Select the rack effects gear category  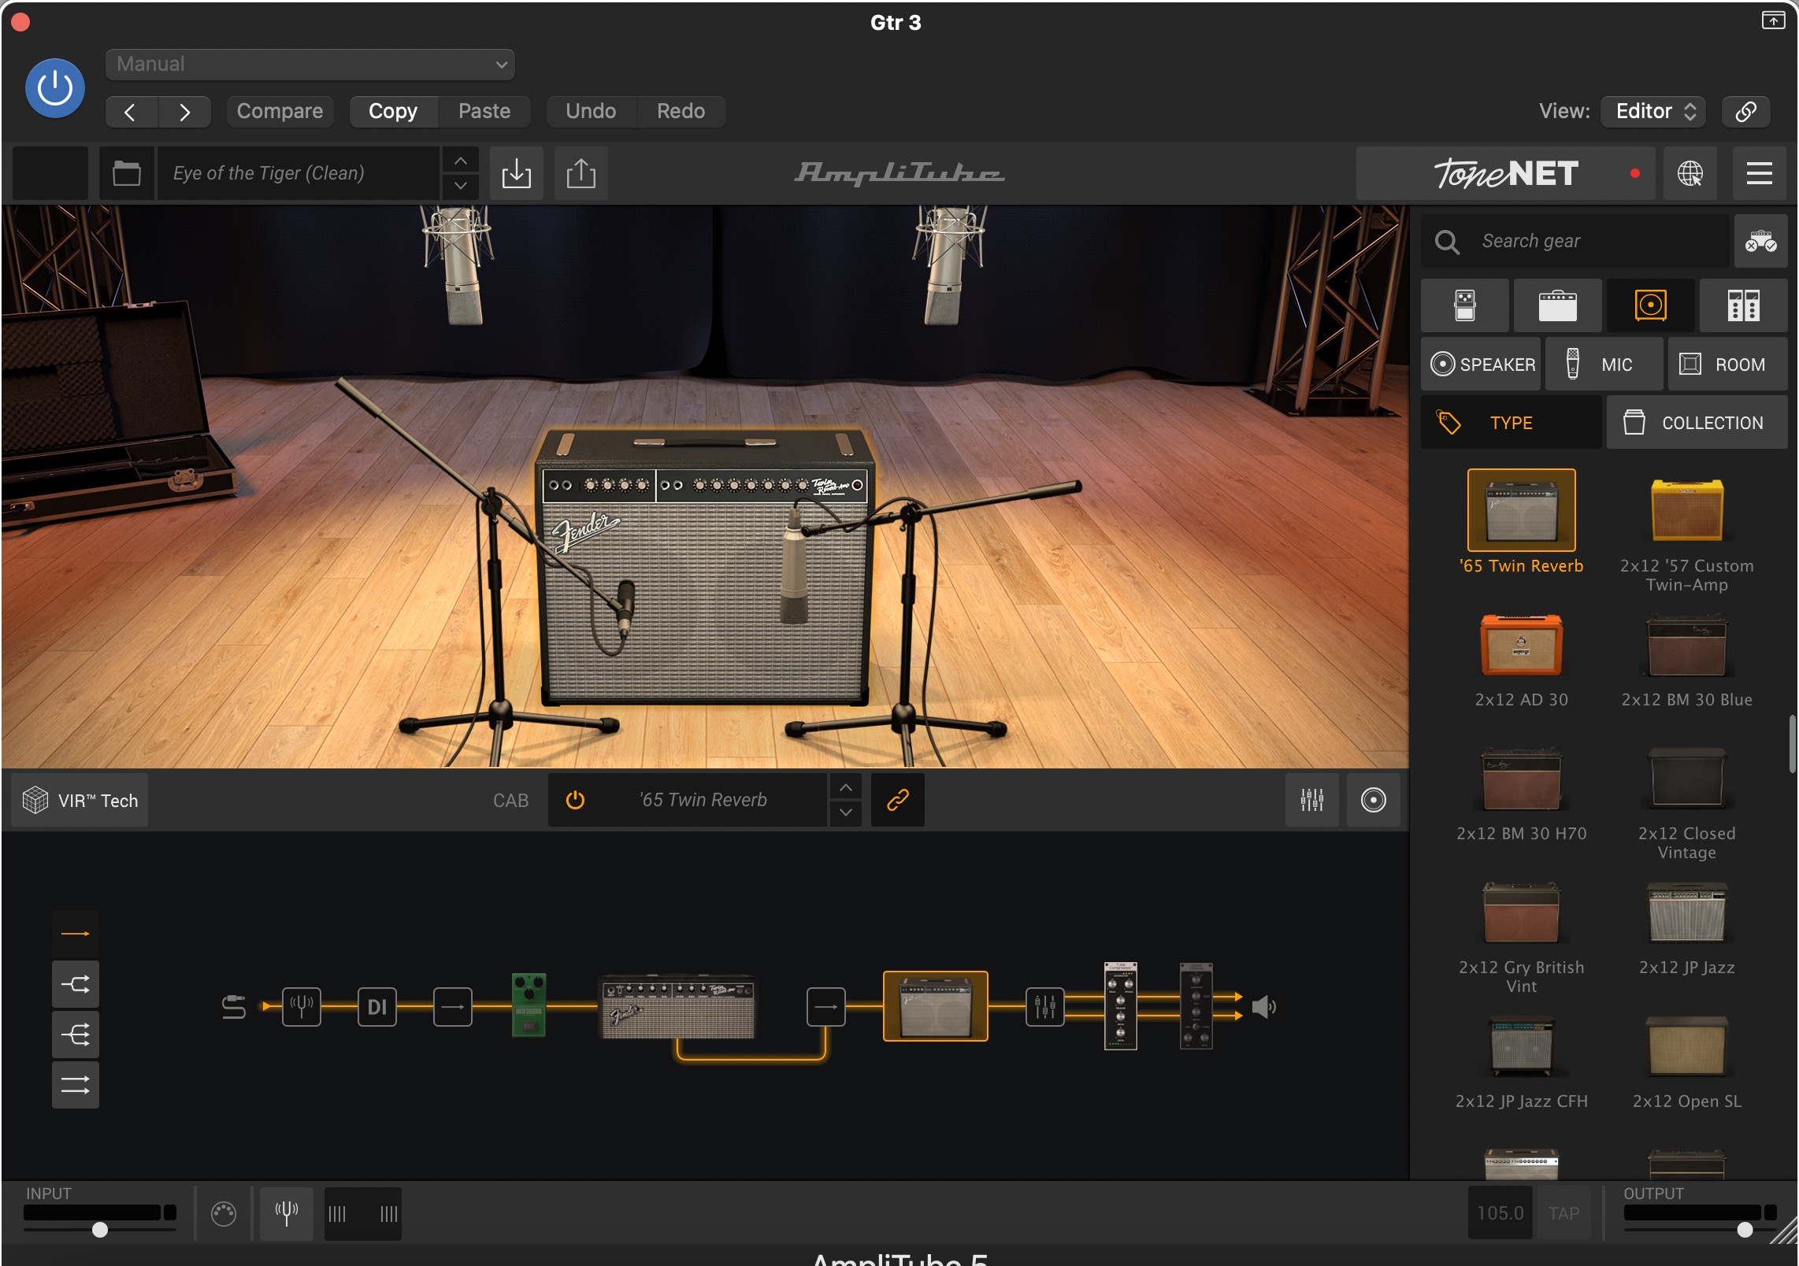coord(1743,305)
